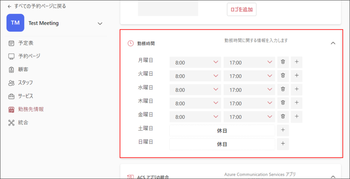
Task: Click the Saturday (土曜日) 休日 field
Action: pyautogui.click(x=222, y=130)
